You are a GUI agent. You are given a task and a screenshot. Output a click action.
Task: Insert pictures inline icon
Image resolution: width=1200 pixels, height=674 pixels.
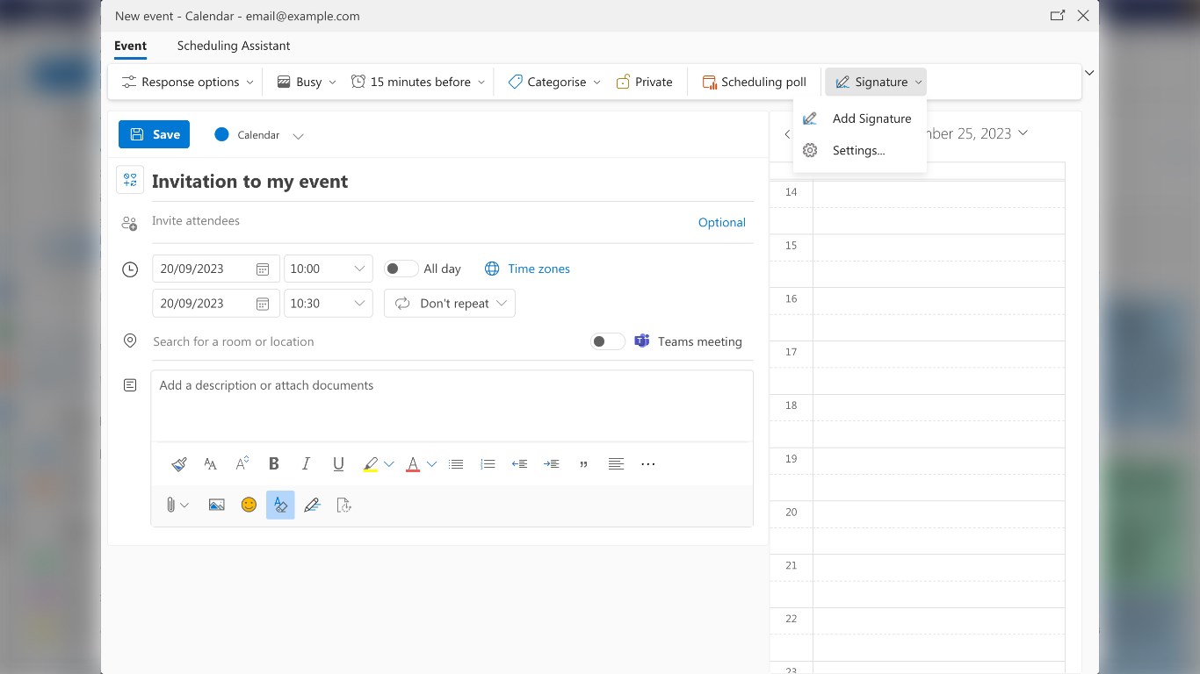pyautogui.click(x=217, y=505)
